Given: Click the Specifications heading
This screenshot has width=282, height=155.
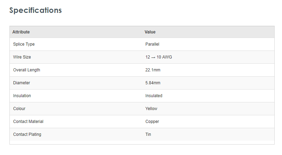Looking at the screenshot, I should pos(36,10).
